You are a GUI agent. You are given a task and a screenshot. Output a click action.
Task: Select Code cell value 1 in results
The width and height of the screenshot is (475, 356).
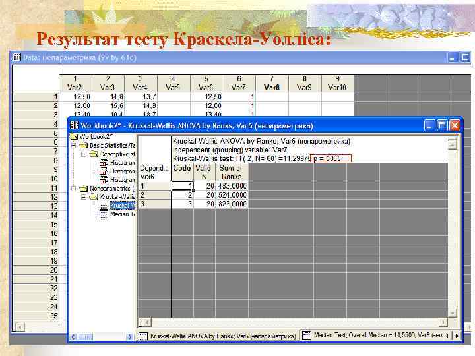coord(182,186)
